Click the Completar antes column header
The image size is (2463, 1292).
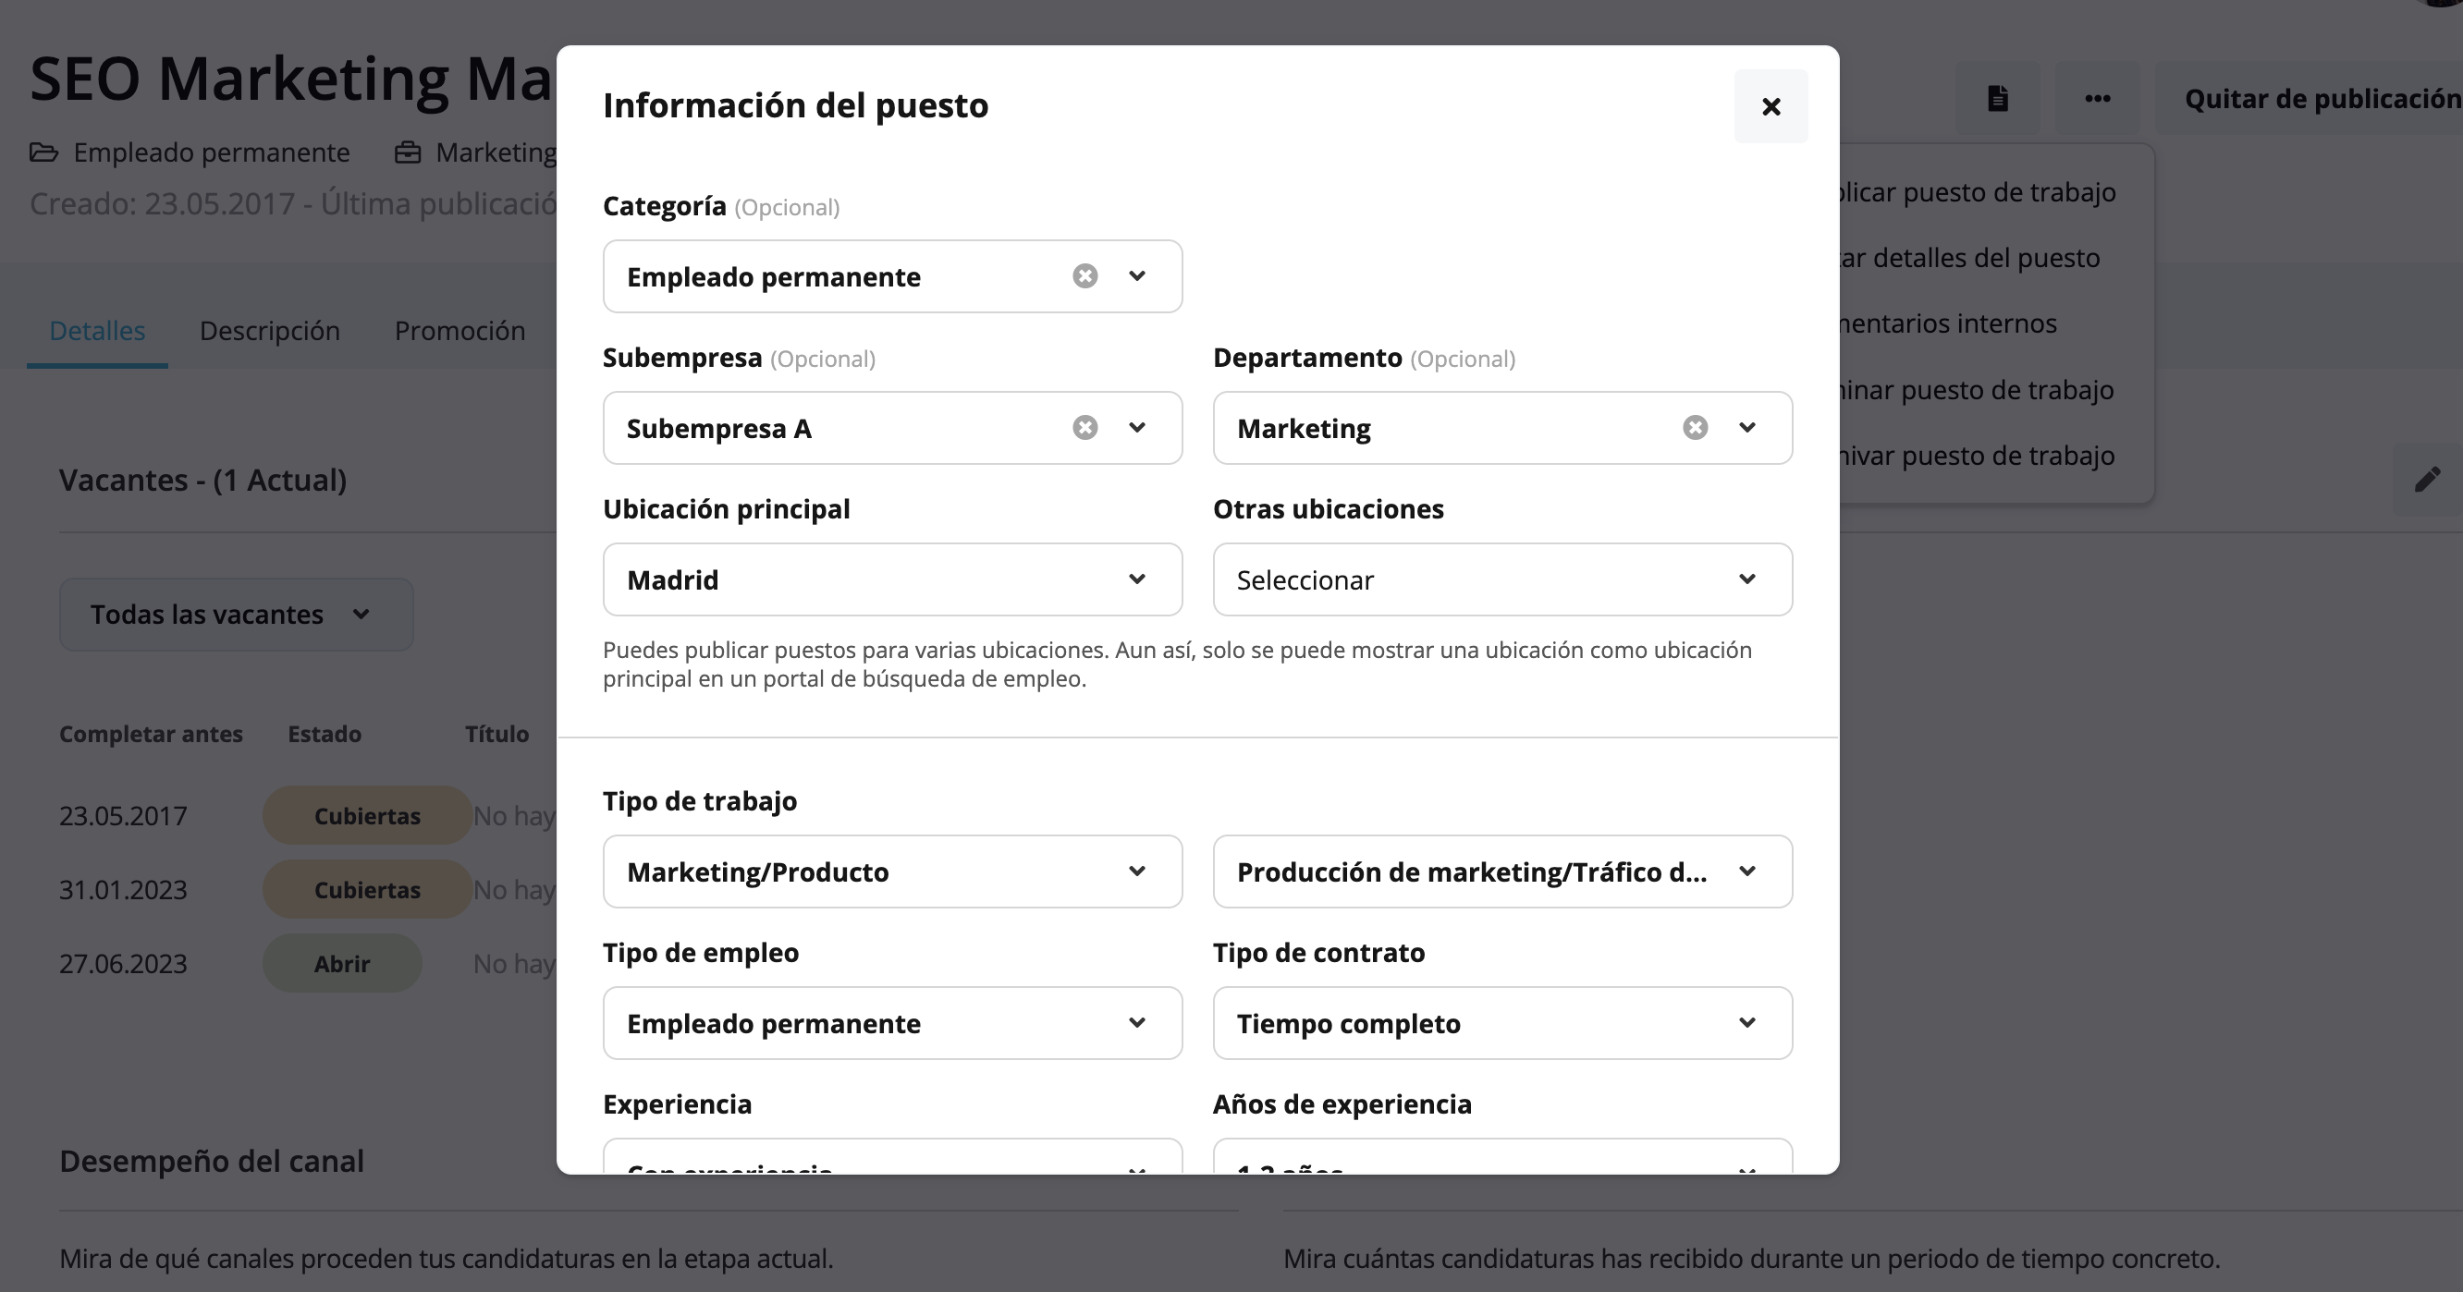[x=151, y=734]
